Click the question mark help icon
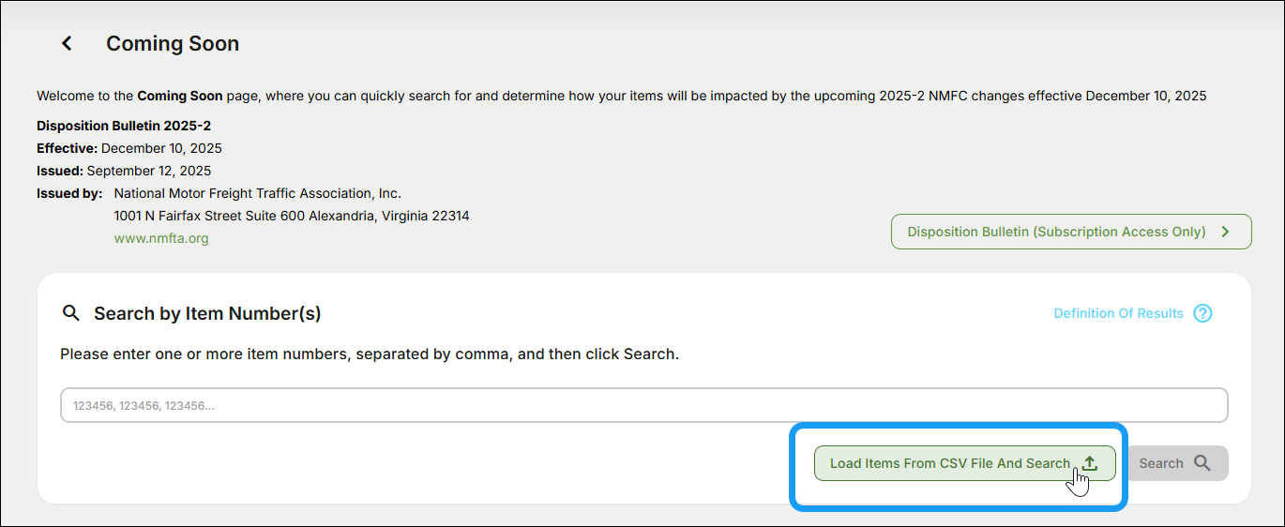The height and width of the screenshot is (527, 1285). 1202,313
